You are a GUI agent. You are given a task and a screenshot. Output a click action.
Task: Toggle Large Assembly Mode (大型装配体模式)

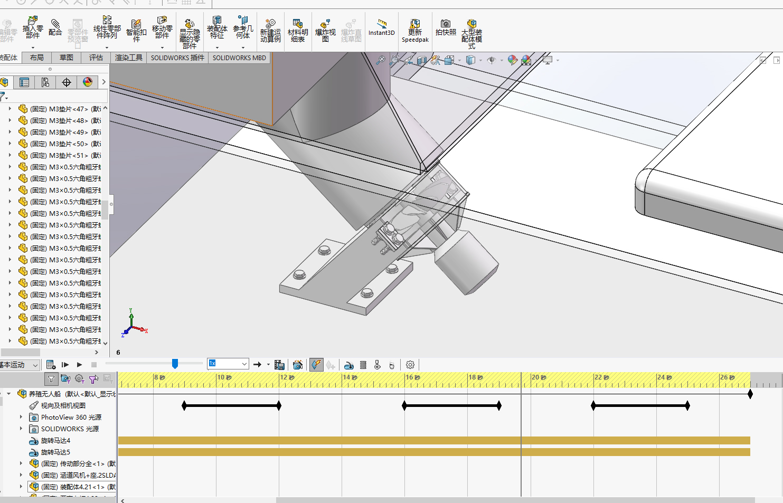(x=471, y=34)
